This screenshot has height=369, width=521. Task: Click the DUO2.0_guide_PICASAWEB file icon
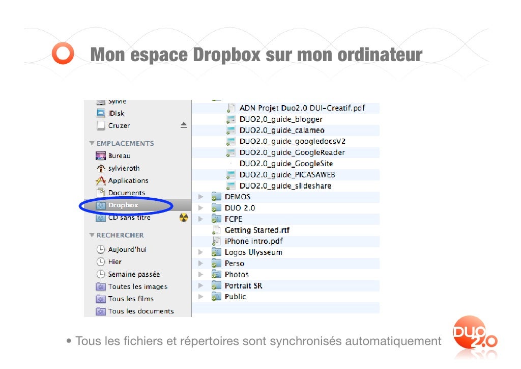coord(231,175)
